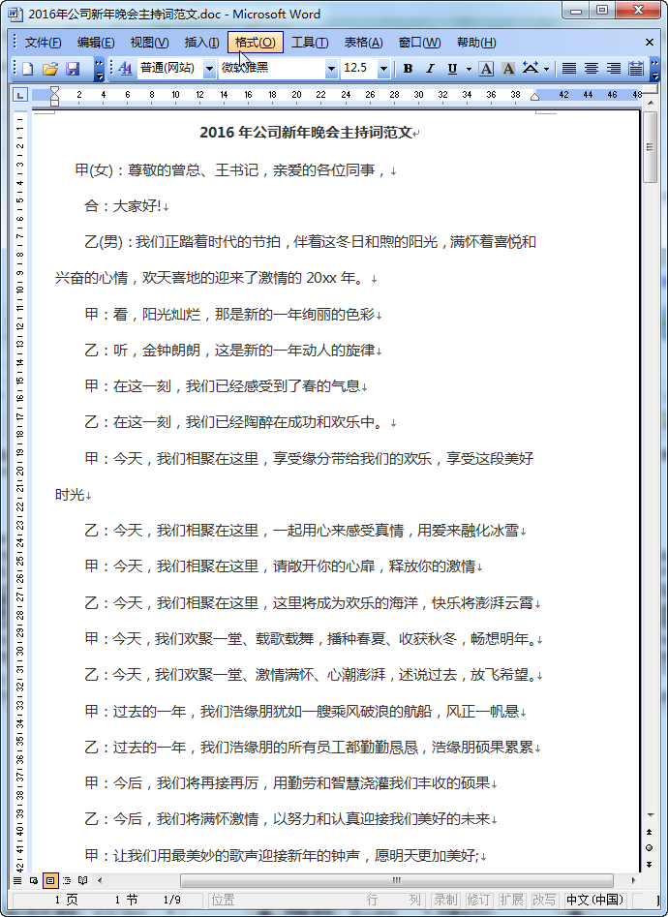Open the 文件(F) menu
Screen dimensions: 668x917
[x=43, y=43]
